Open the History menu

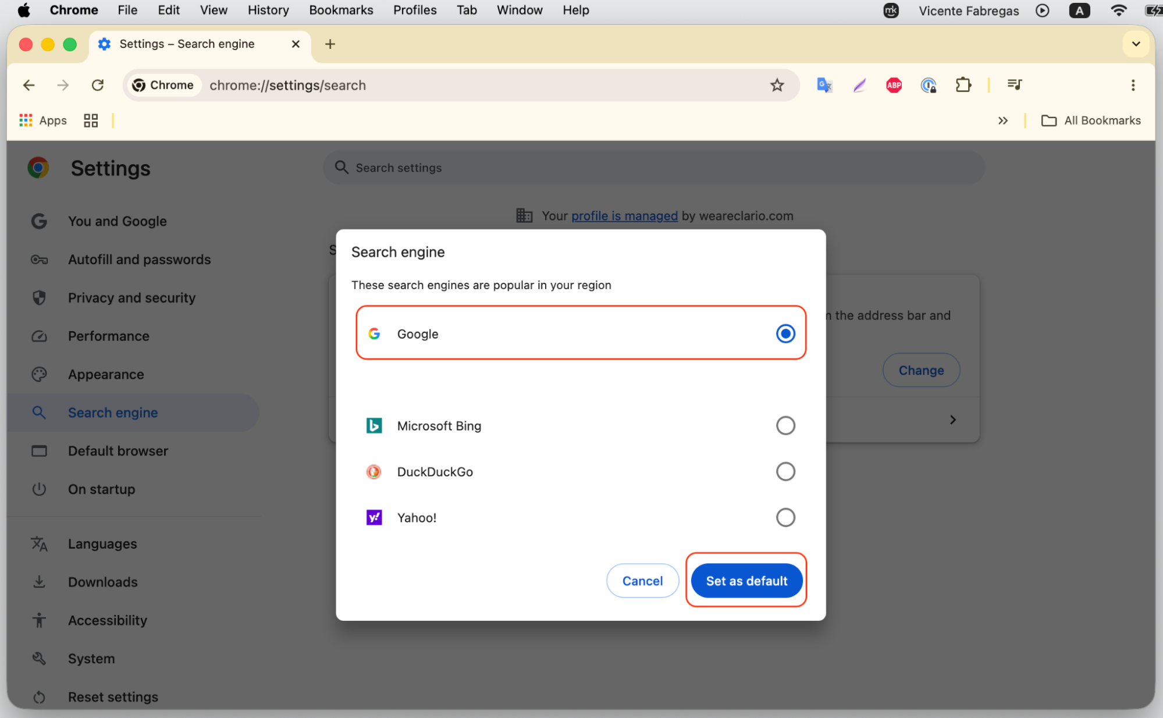click(x=268, y=10)
